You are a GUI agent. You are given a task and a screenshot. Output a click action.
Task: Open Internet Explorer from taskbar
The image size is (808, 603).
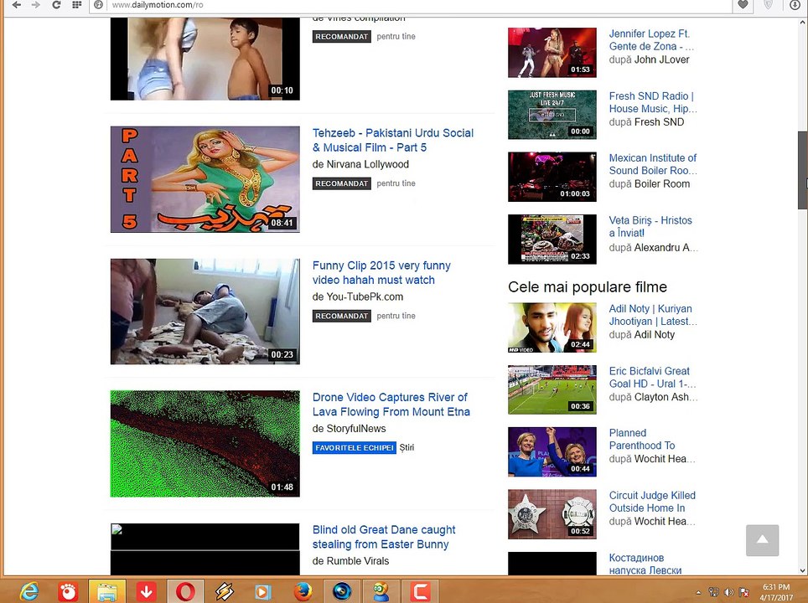click(x=28, y=591)
